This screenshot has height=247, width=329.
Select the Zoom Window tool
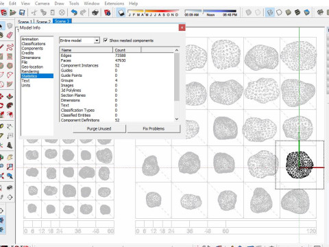pos(10,167)
